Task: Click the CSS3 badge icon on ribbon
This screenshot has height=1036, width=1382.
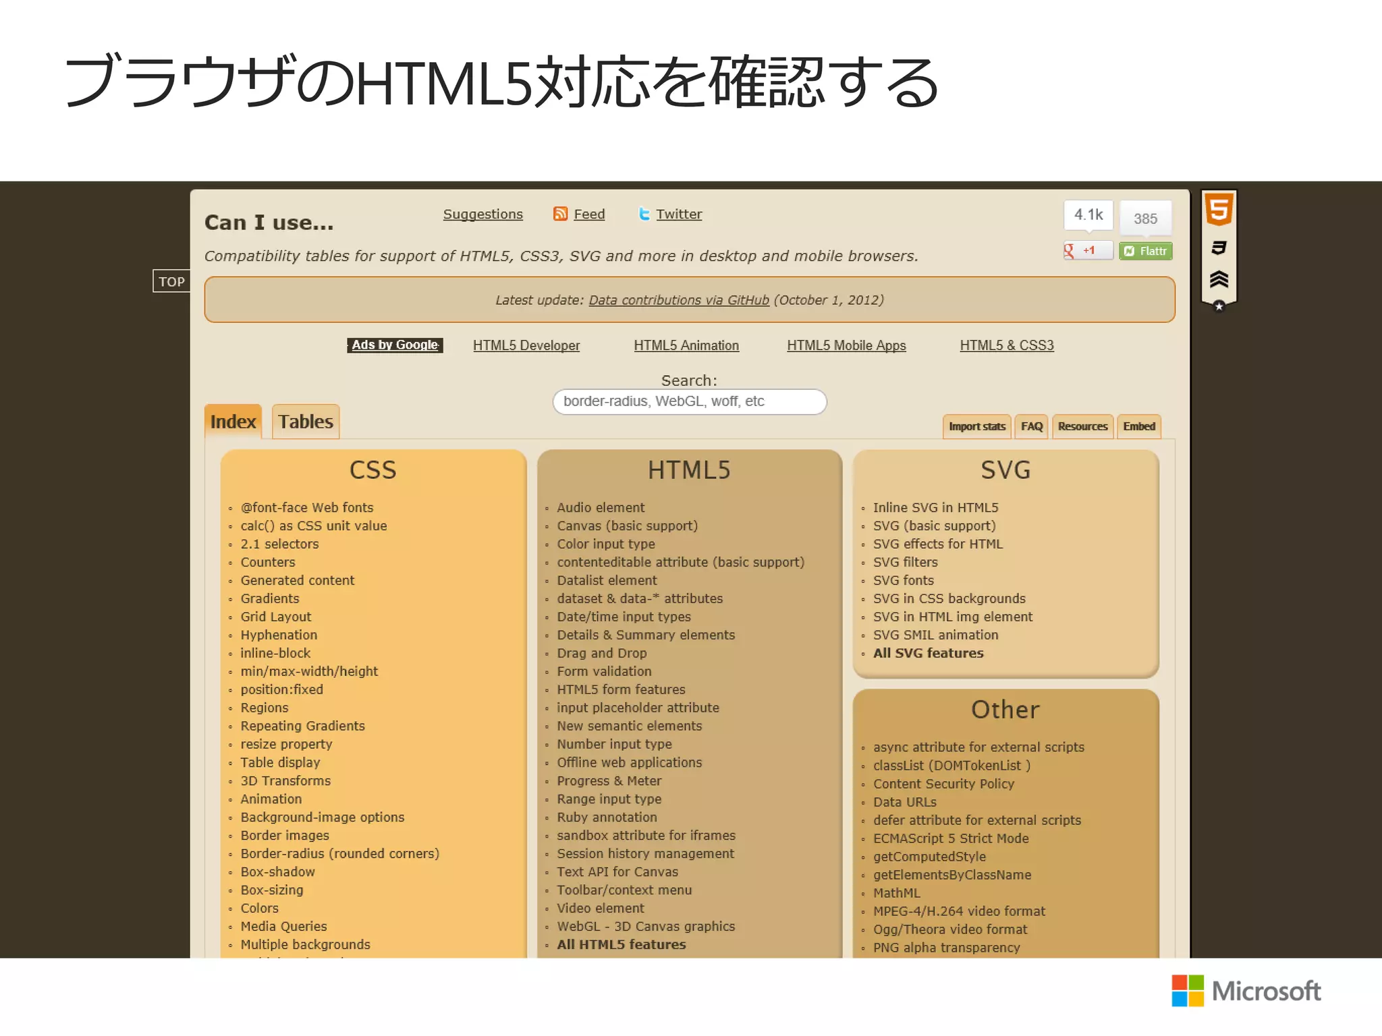Action: 1219,248
